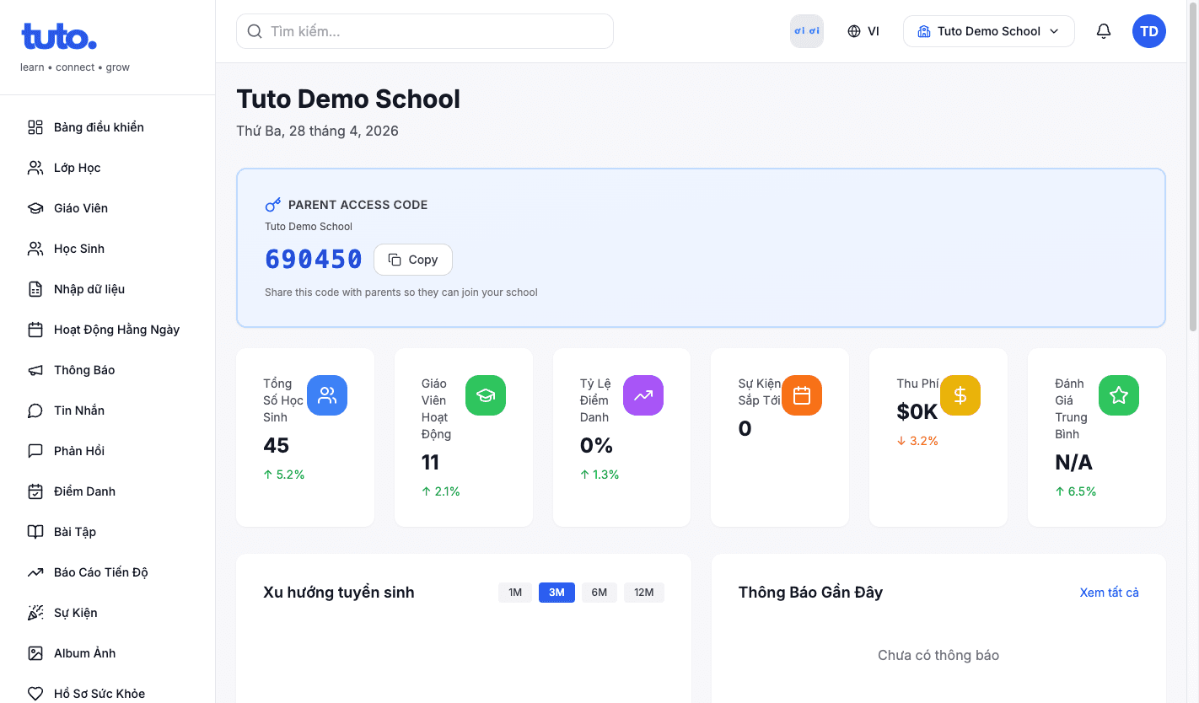Select the 1M enrollment range
Screen dimensions: 1199x703
tap(515, 593)
